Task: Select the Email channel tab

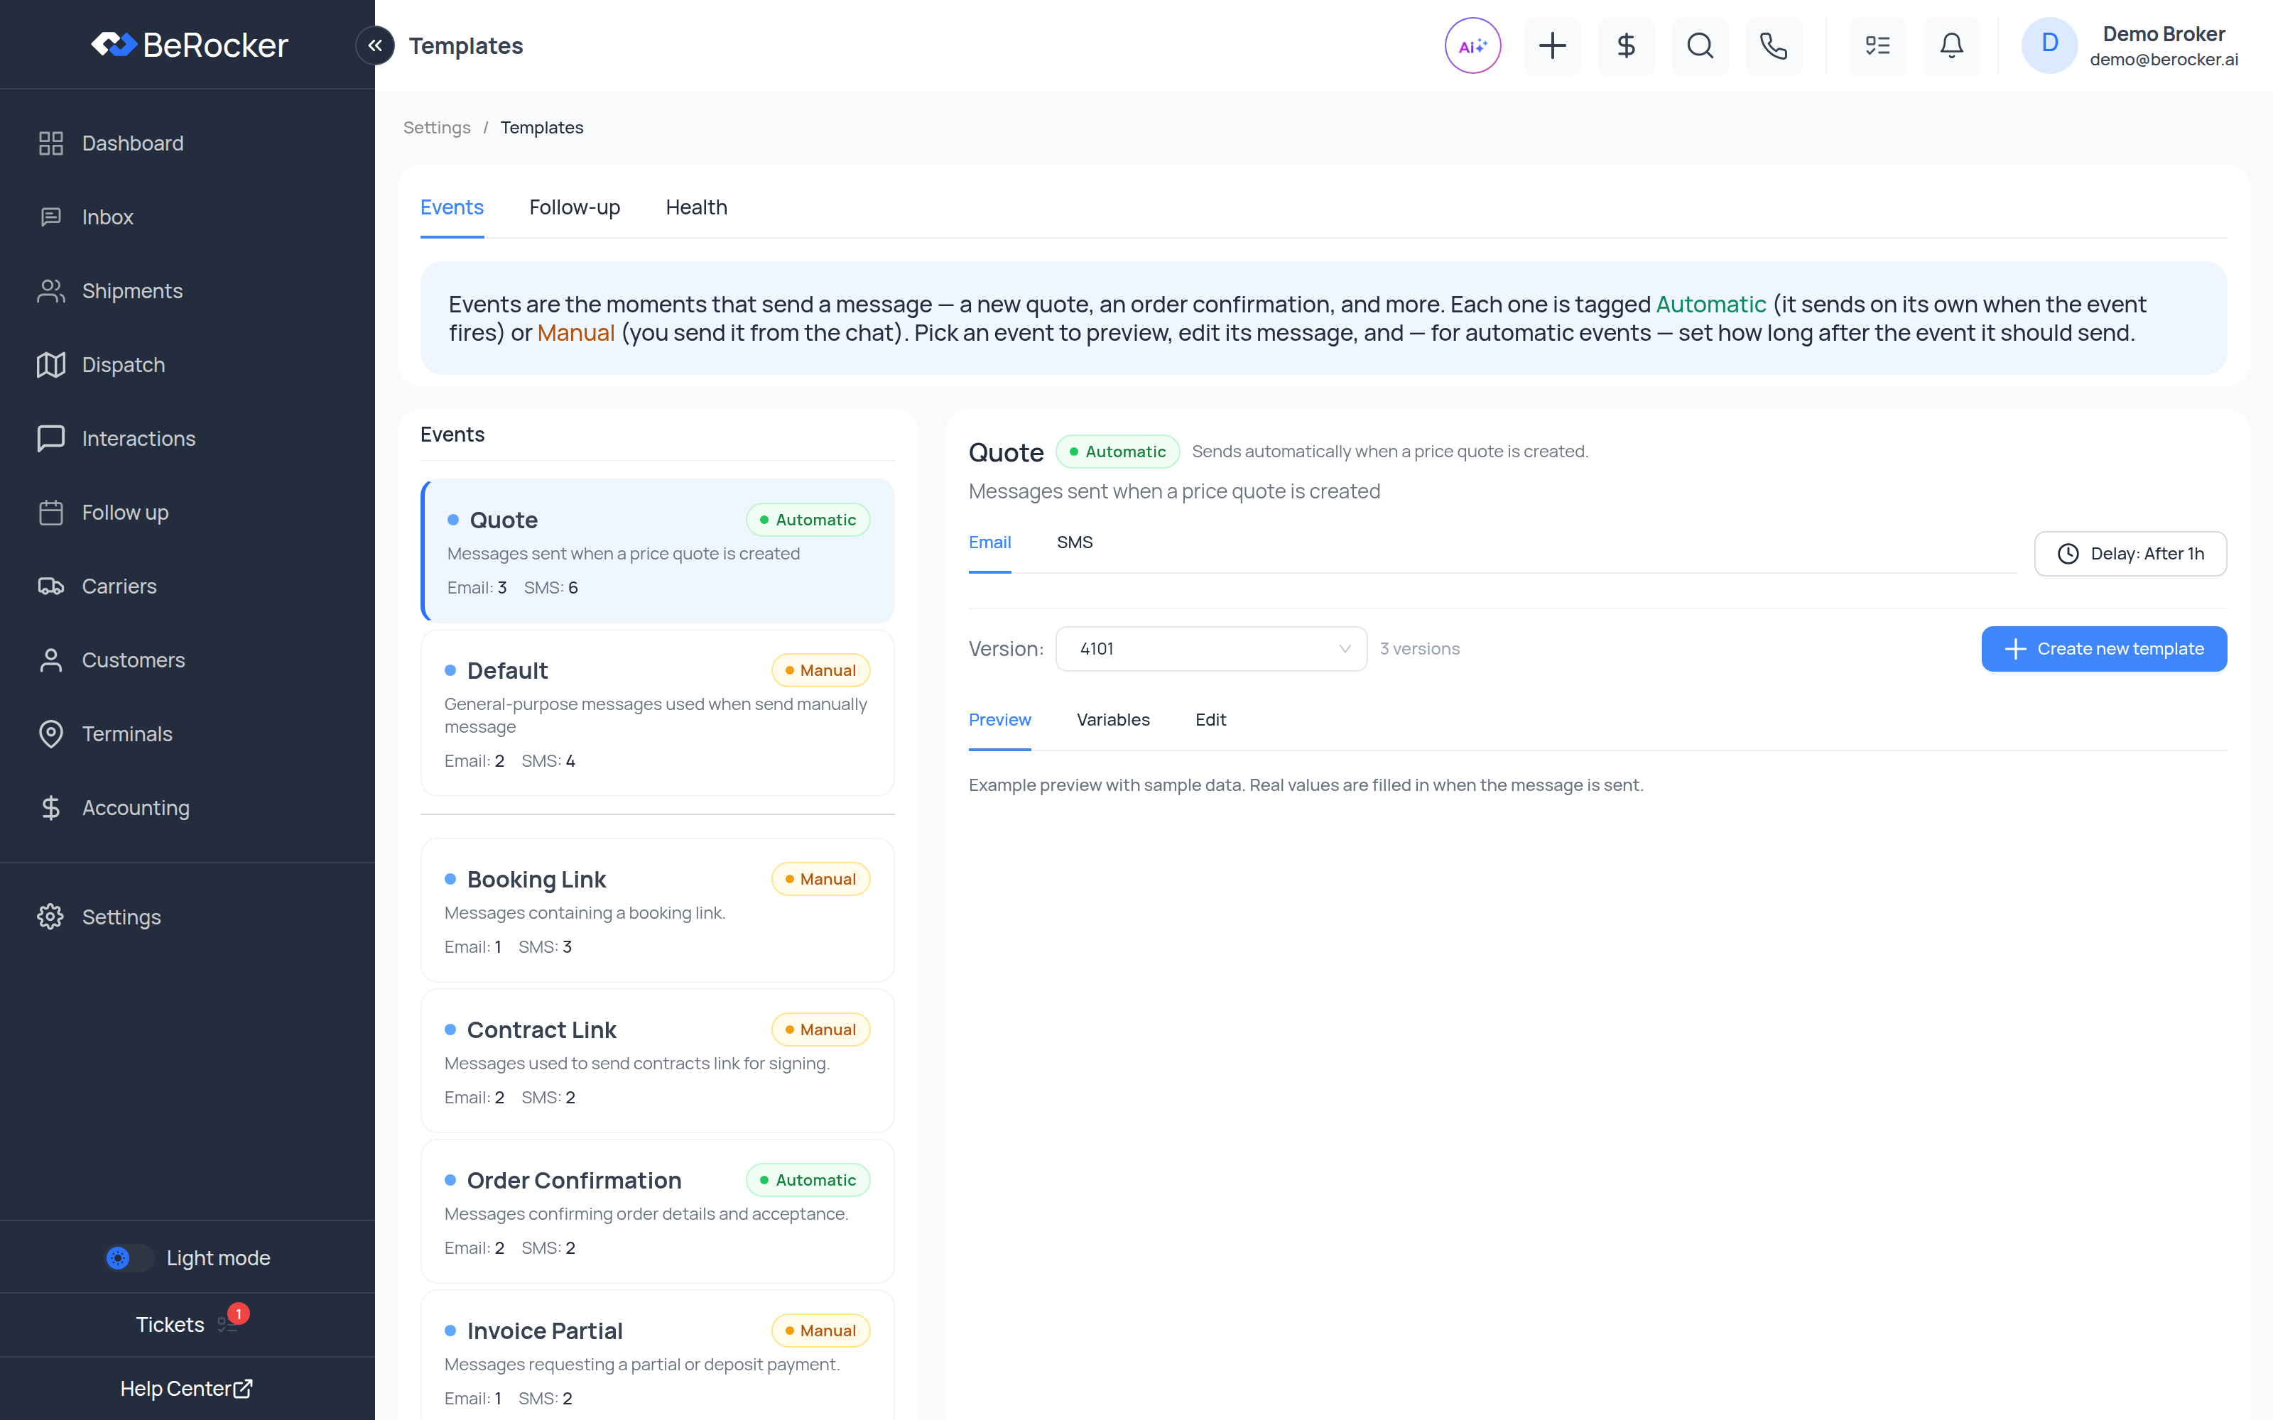Action: pos(990,543)
